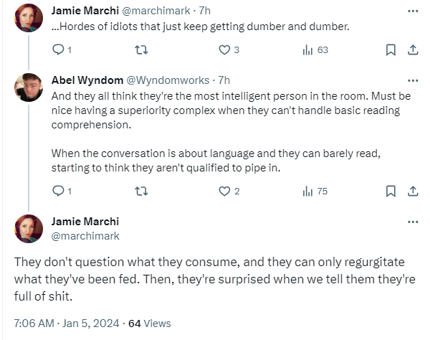Share Abel Wyndom's tweet

[x=413, y=191]
